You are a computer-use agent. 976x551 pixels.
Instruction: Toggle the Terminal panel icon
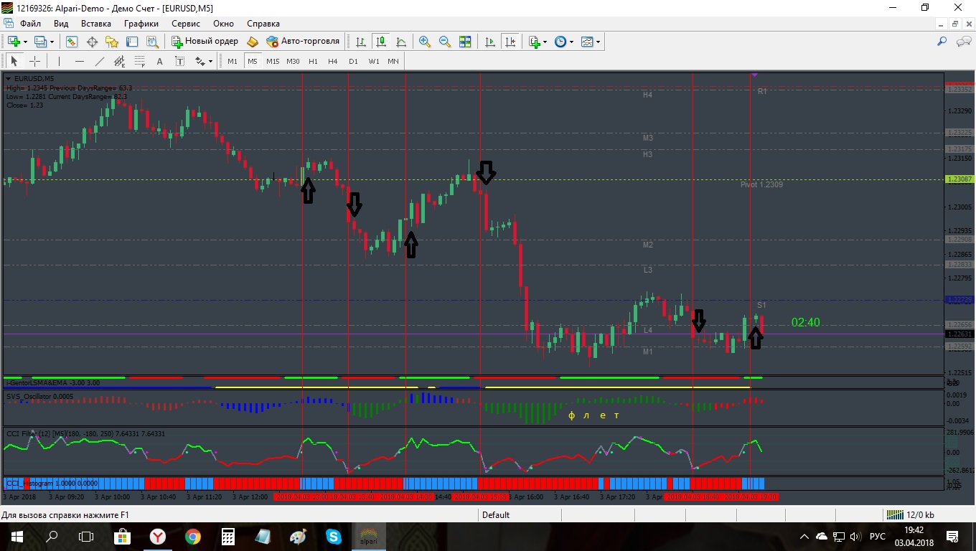(132, 42)
